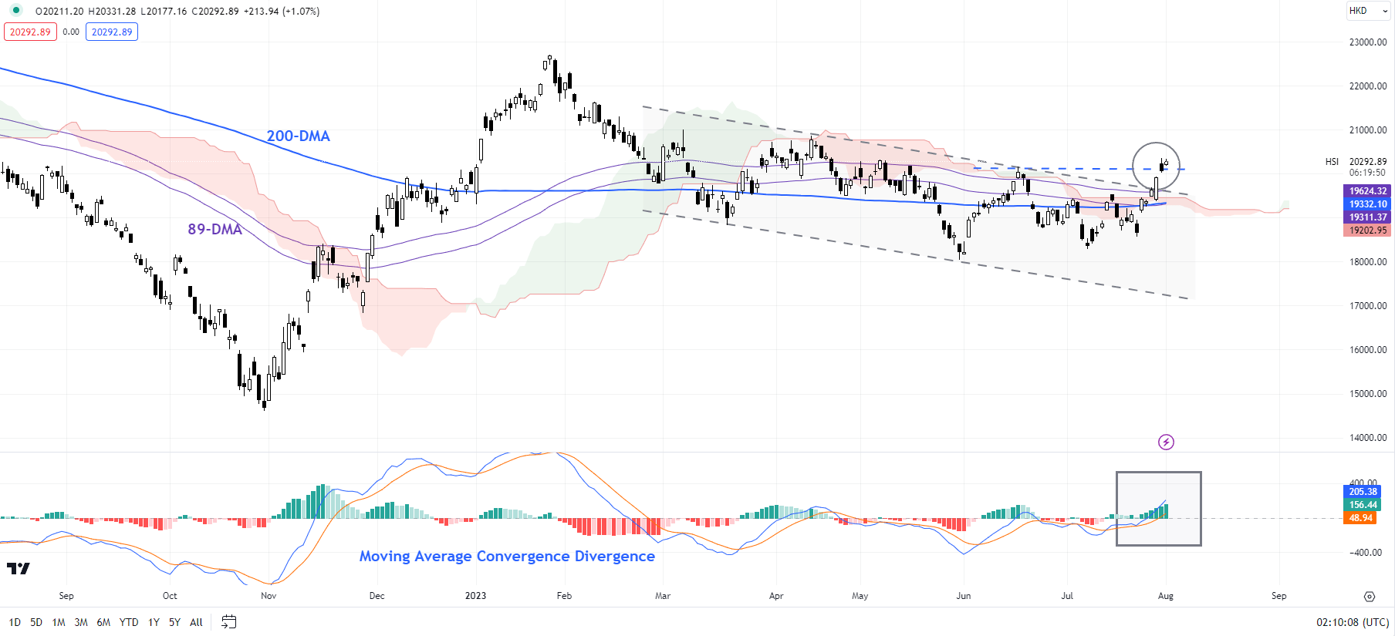The height and width of the screenshot is (636, 1395).
Task: Click the HSI symbol label on the price axis
Action: (1332, 162)
